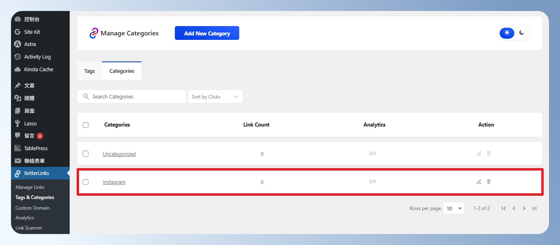Open the Instagram category link
The width and height of the screenshot is (560, 245).
coord(114,182)
